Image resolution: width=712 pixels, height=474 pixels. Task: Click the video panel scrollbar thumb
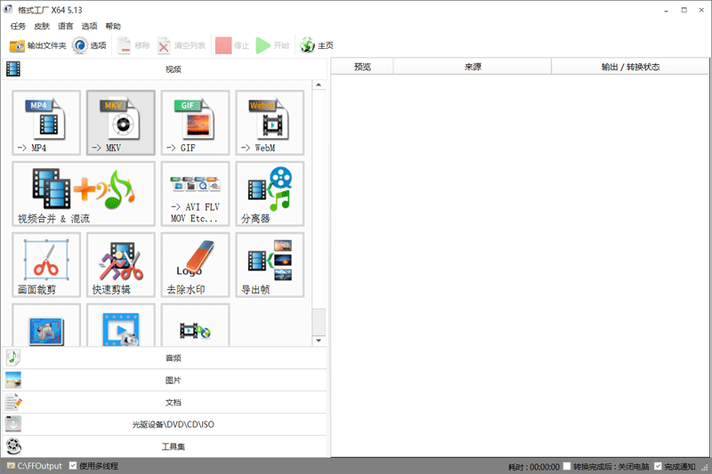319,322
